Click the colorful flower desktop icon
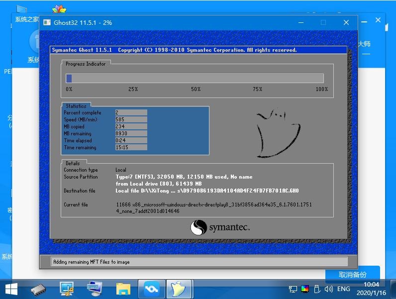Image resolution: width=396 pixels, height=299 pixels. click(x=59, y=9)
